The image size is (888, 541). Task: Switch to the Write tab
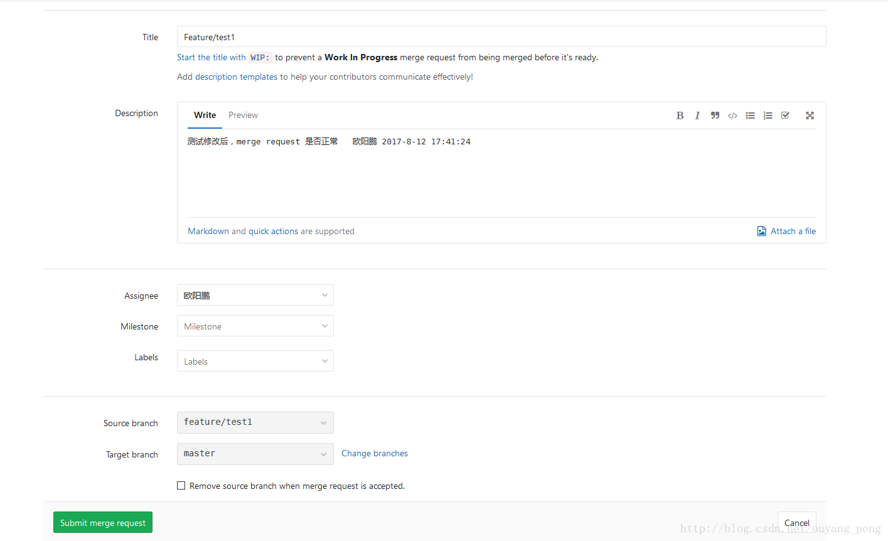pos(205,115)
